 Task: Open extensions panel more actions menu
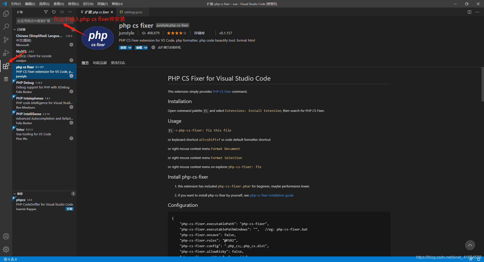pos(70,12)
